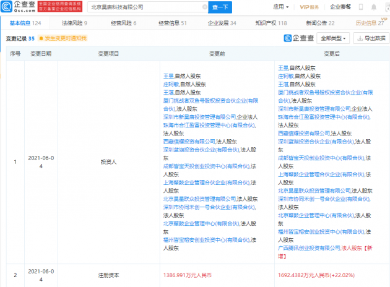Click the 变更后 column header
Viewport: 390px width, 287px height.
tap(332, 54)
